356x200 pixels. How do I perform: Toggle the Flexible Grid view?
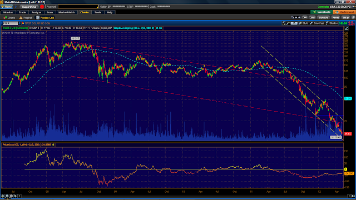point(45,18)
